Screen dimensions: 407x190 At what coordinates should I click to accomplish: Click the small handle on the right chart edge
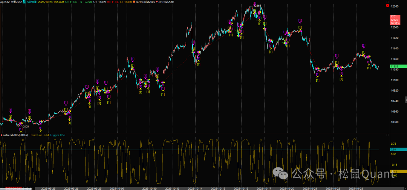(x=405, y=100)
